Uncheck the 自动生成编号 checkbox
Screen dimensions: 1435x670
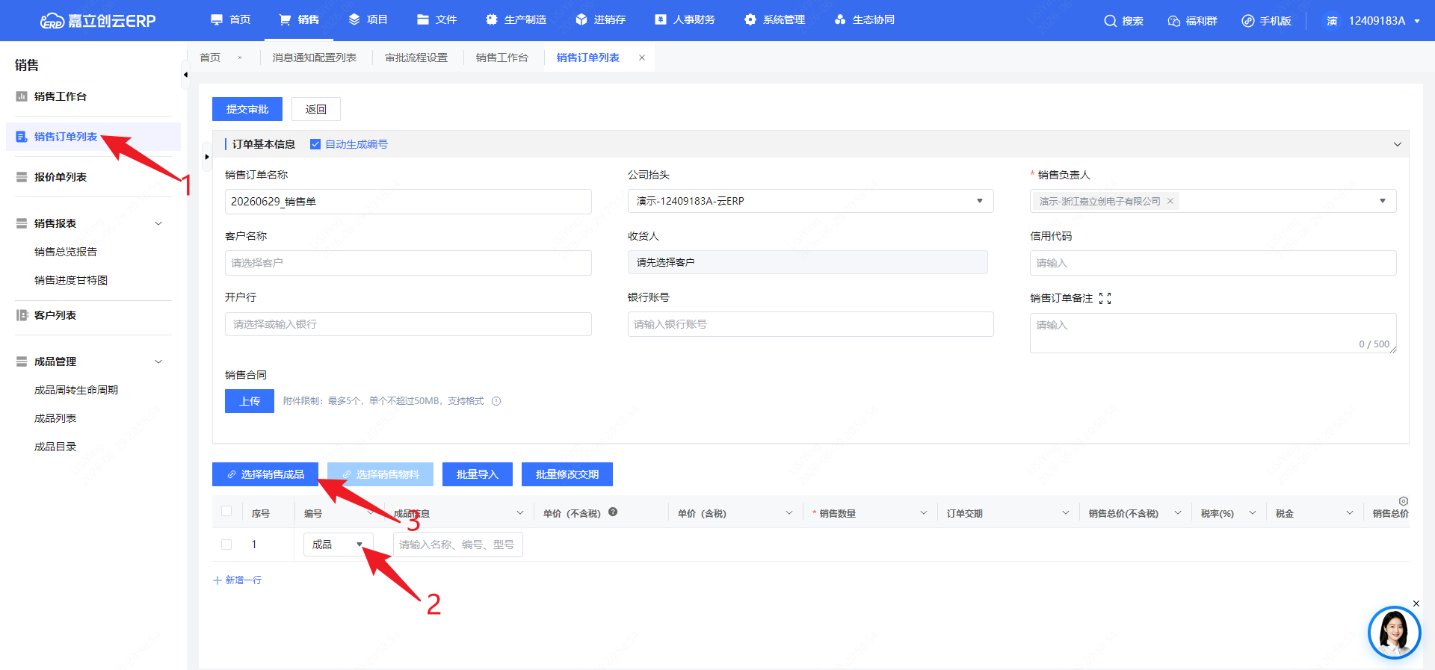tap(315, 144)
